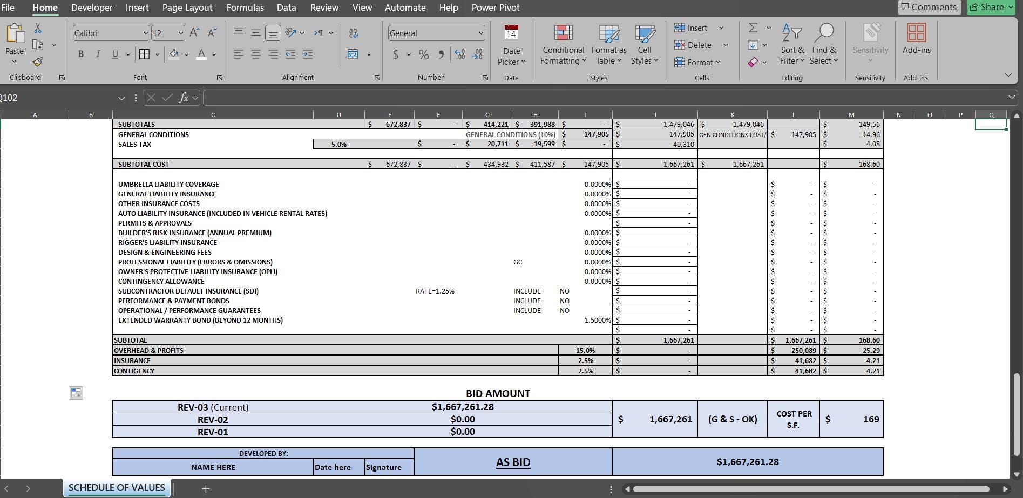Click Insert cells button
The image size is (1023, 498).
click(691, 28)
